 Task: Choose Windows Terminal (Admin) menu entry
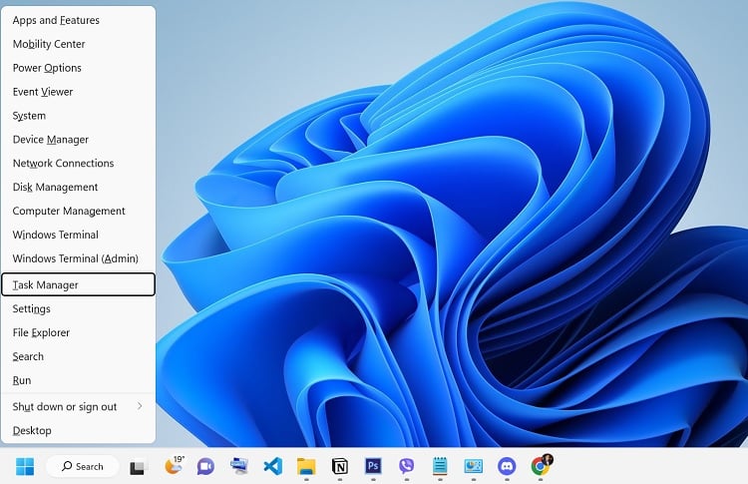tap(75, 259)
